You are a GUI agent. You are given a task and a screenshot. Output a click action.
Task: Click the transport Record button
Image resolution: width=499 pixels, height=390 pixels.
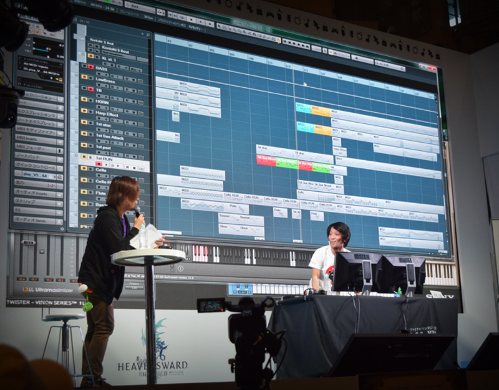pyautogui.click(x=210, y=22)
